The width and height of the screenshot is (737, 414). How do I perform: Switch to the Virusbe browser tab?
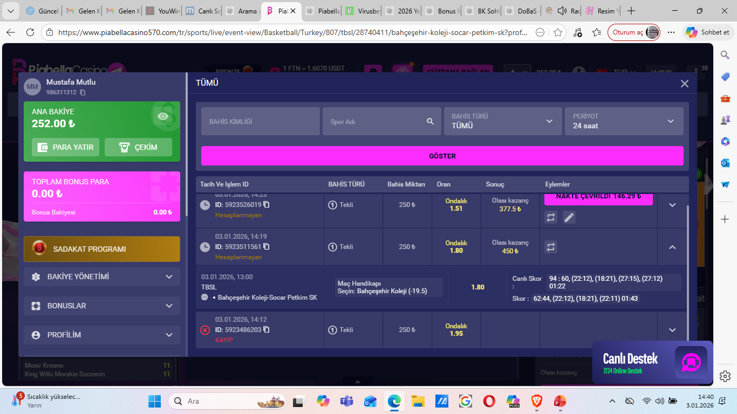pyautogui.click(x=363, y=11)
